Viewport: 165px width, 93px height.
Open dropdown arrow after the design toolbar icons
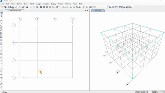(133, 7)
